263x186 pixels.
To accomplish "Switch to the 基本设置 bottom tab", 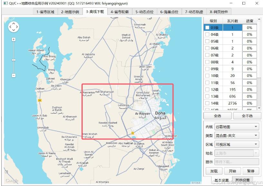I will (221, 180).
